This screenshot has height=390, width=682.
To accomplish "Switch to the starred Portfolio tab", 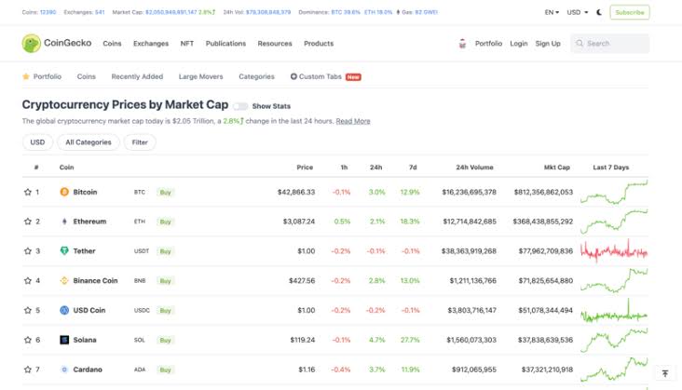I will pos(42,76).
